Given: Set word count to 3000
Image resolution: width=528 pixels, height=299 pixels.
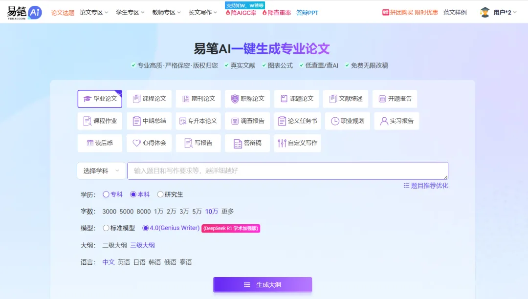Looking at the screenshot, I should click(110, 212).
